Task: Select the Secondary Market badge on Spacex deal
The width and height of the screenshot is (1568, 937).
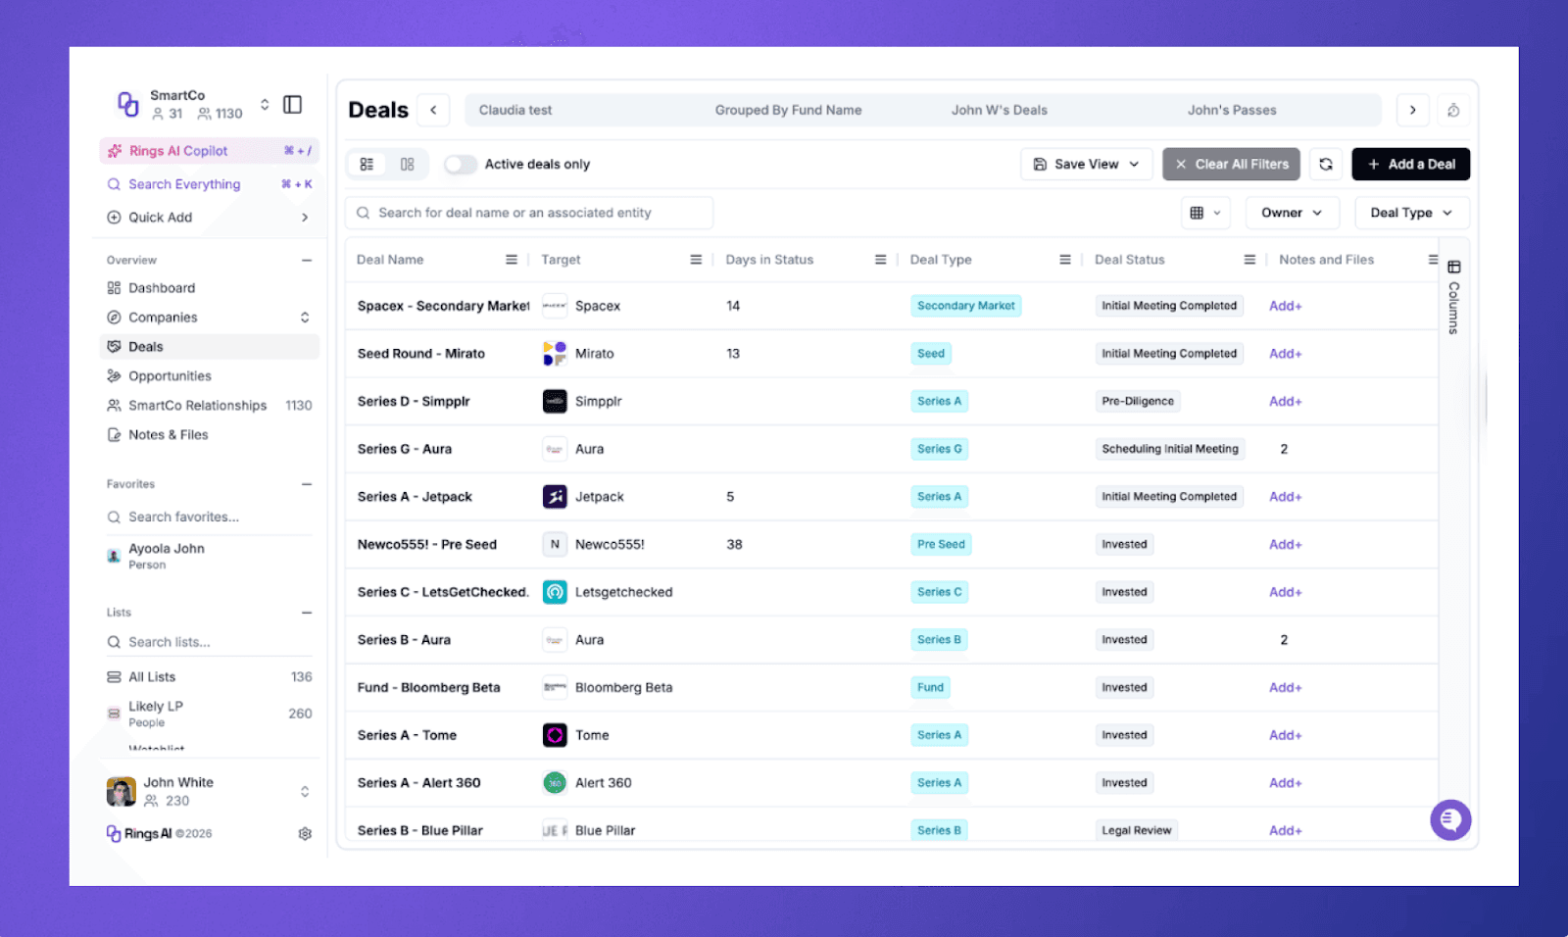Action: pyautogui.click(x=965, y=305)
